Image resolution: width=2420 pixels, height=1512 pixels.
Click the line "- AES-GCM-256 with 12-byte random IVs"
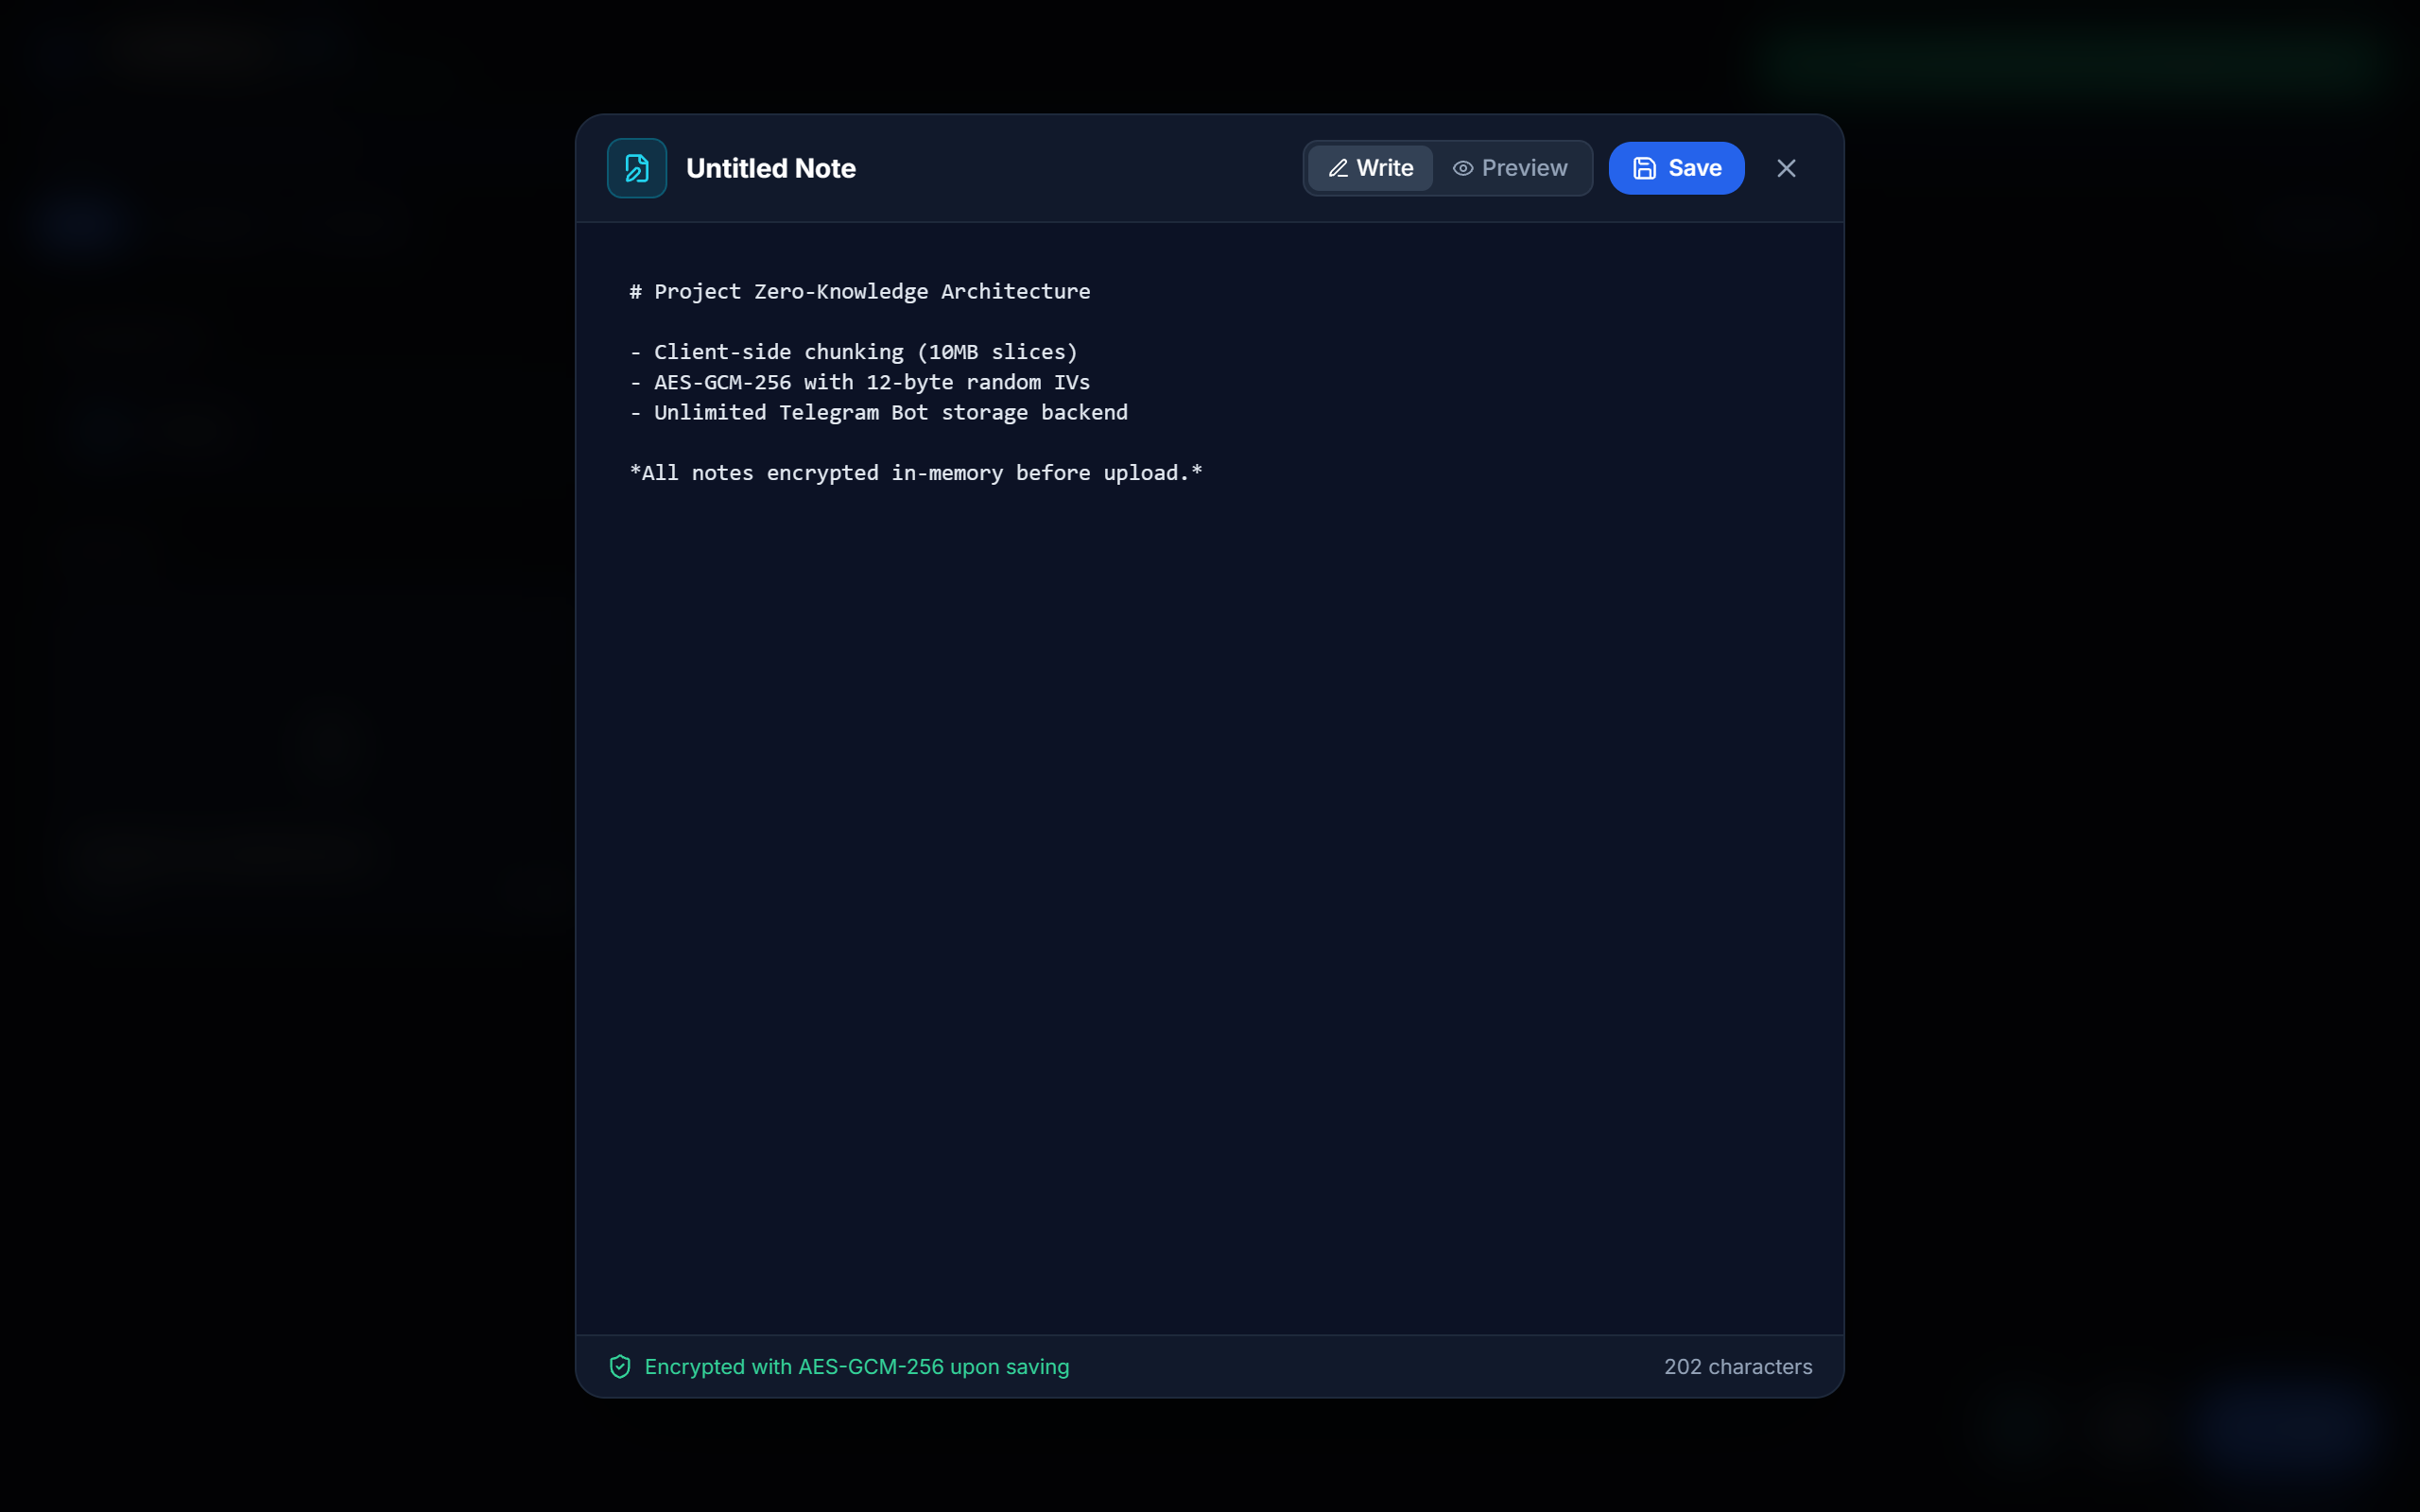click(860, 382)
